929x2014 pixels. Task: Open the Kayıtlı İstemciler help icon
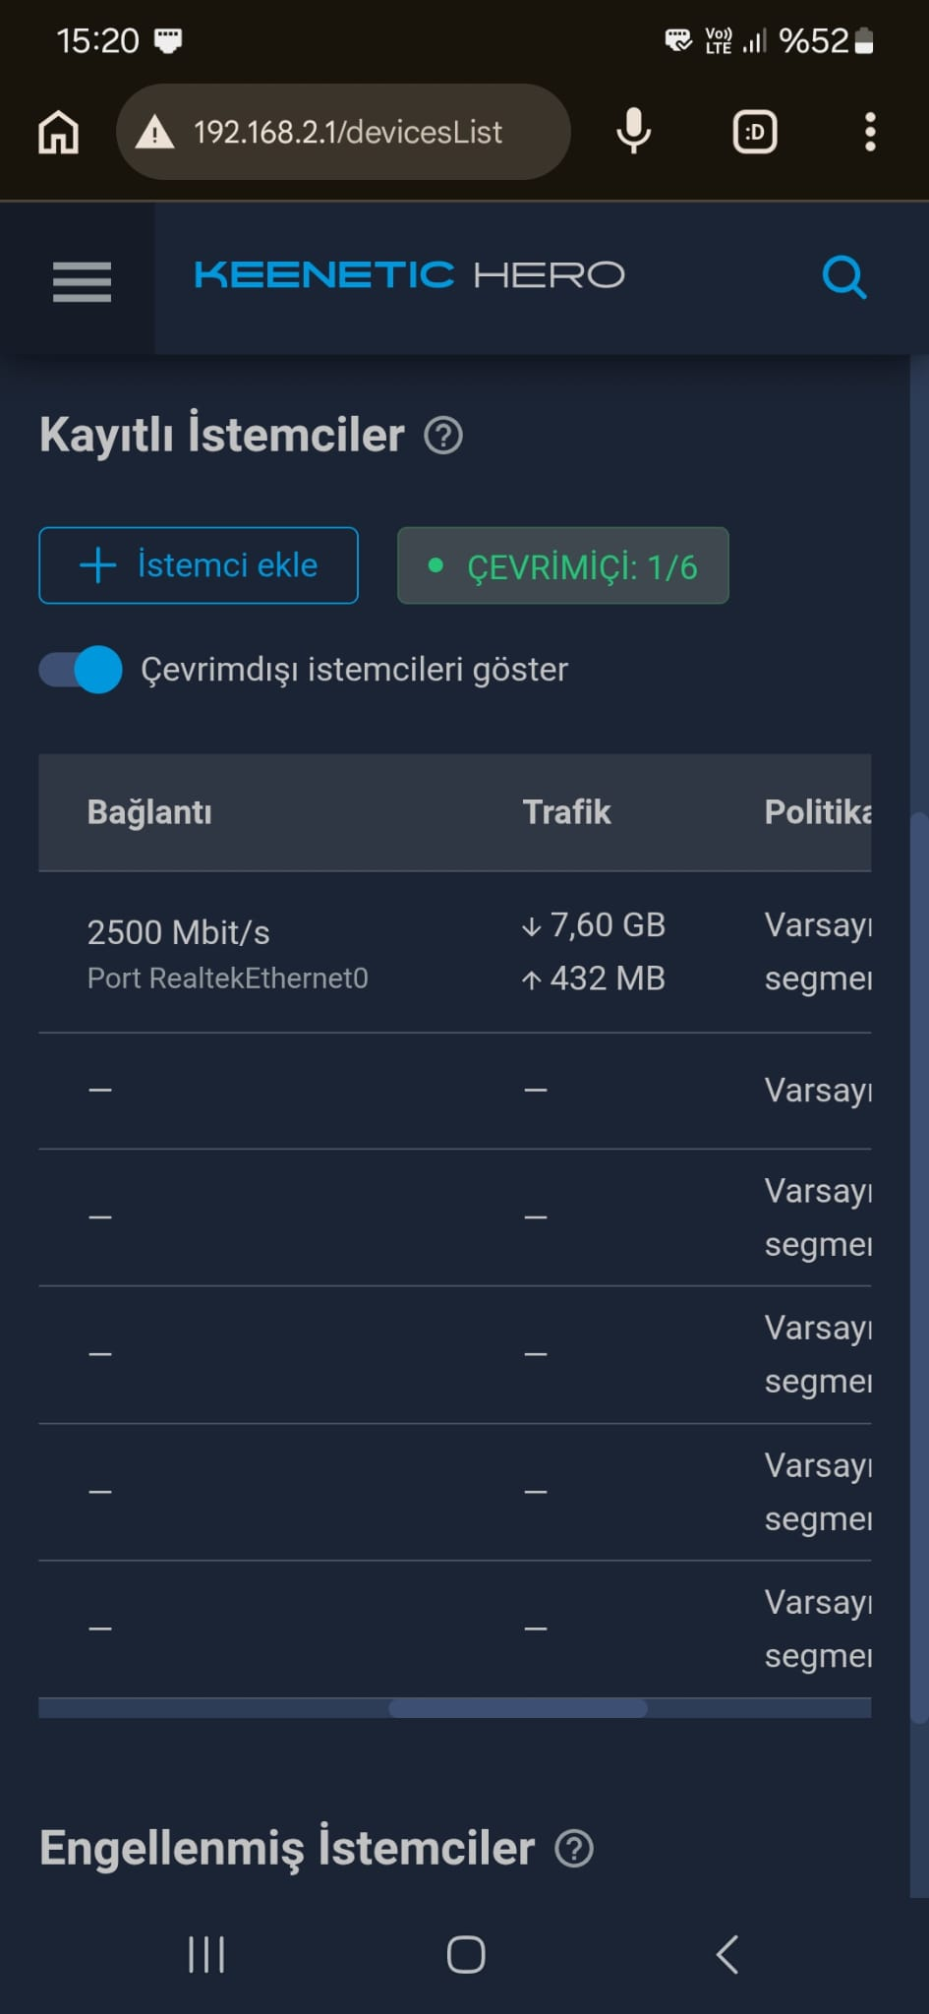443,436
